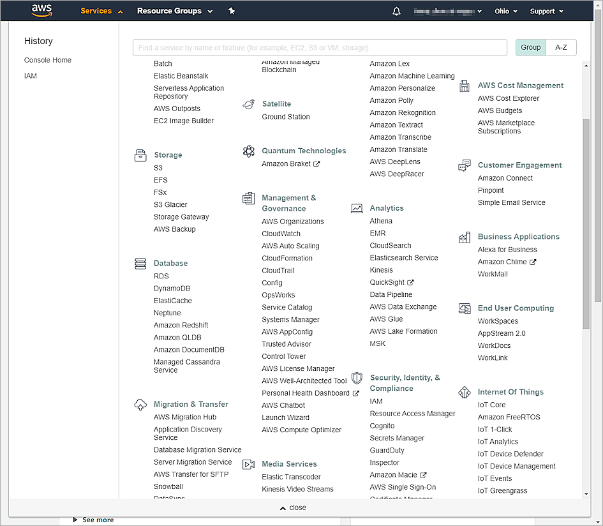Screen dimensions: 603x526
Task: Open the S3 service
Action: pyautogui.click(x=158, y=168)
